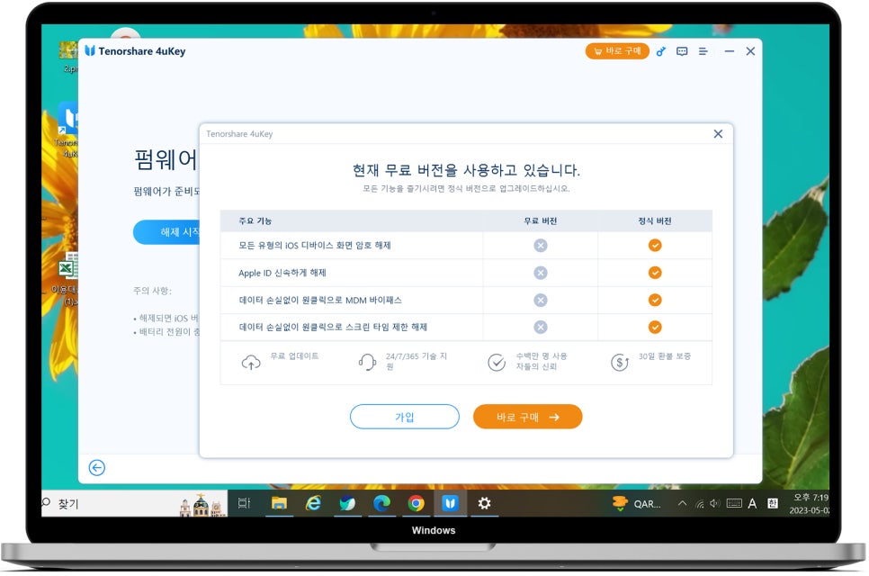Viewport: 869px width, 576px height.
Task: Open the key registration icon in title bar
Action: click(660, 51)
